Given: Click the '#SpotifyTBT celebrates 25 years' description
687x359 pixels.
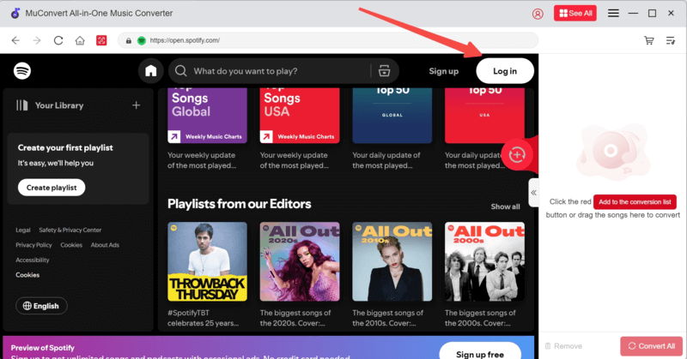Looking at the screenshot, I should pos(204,318).
